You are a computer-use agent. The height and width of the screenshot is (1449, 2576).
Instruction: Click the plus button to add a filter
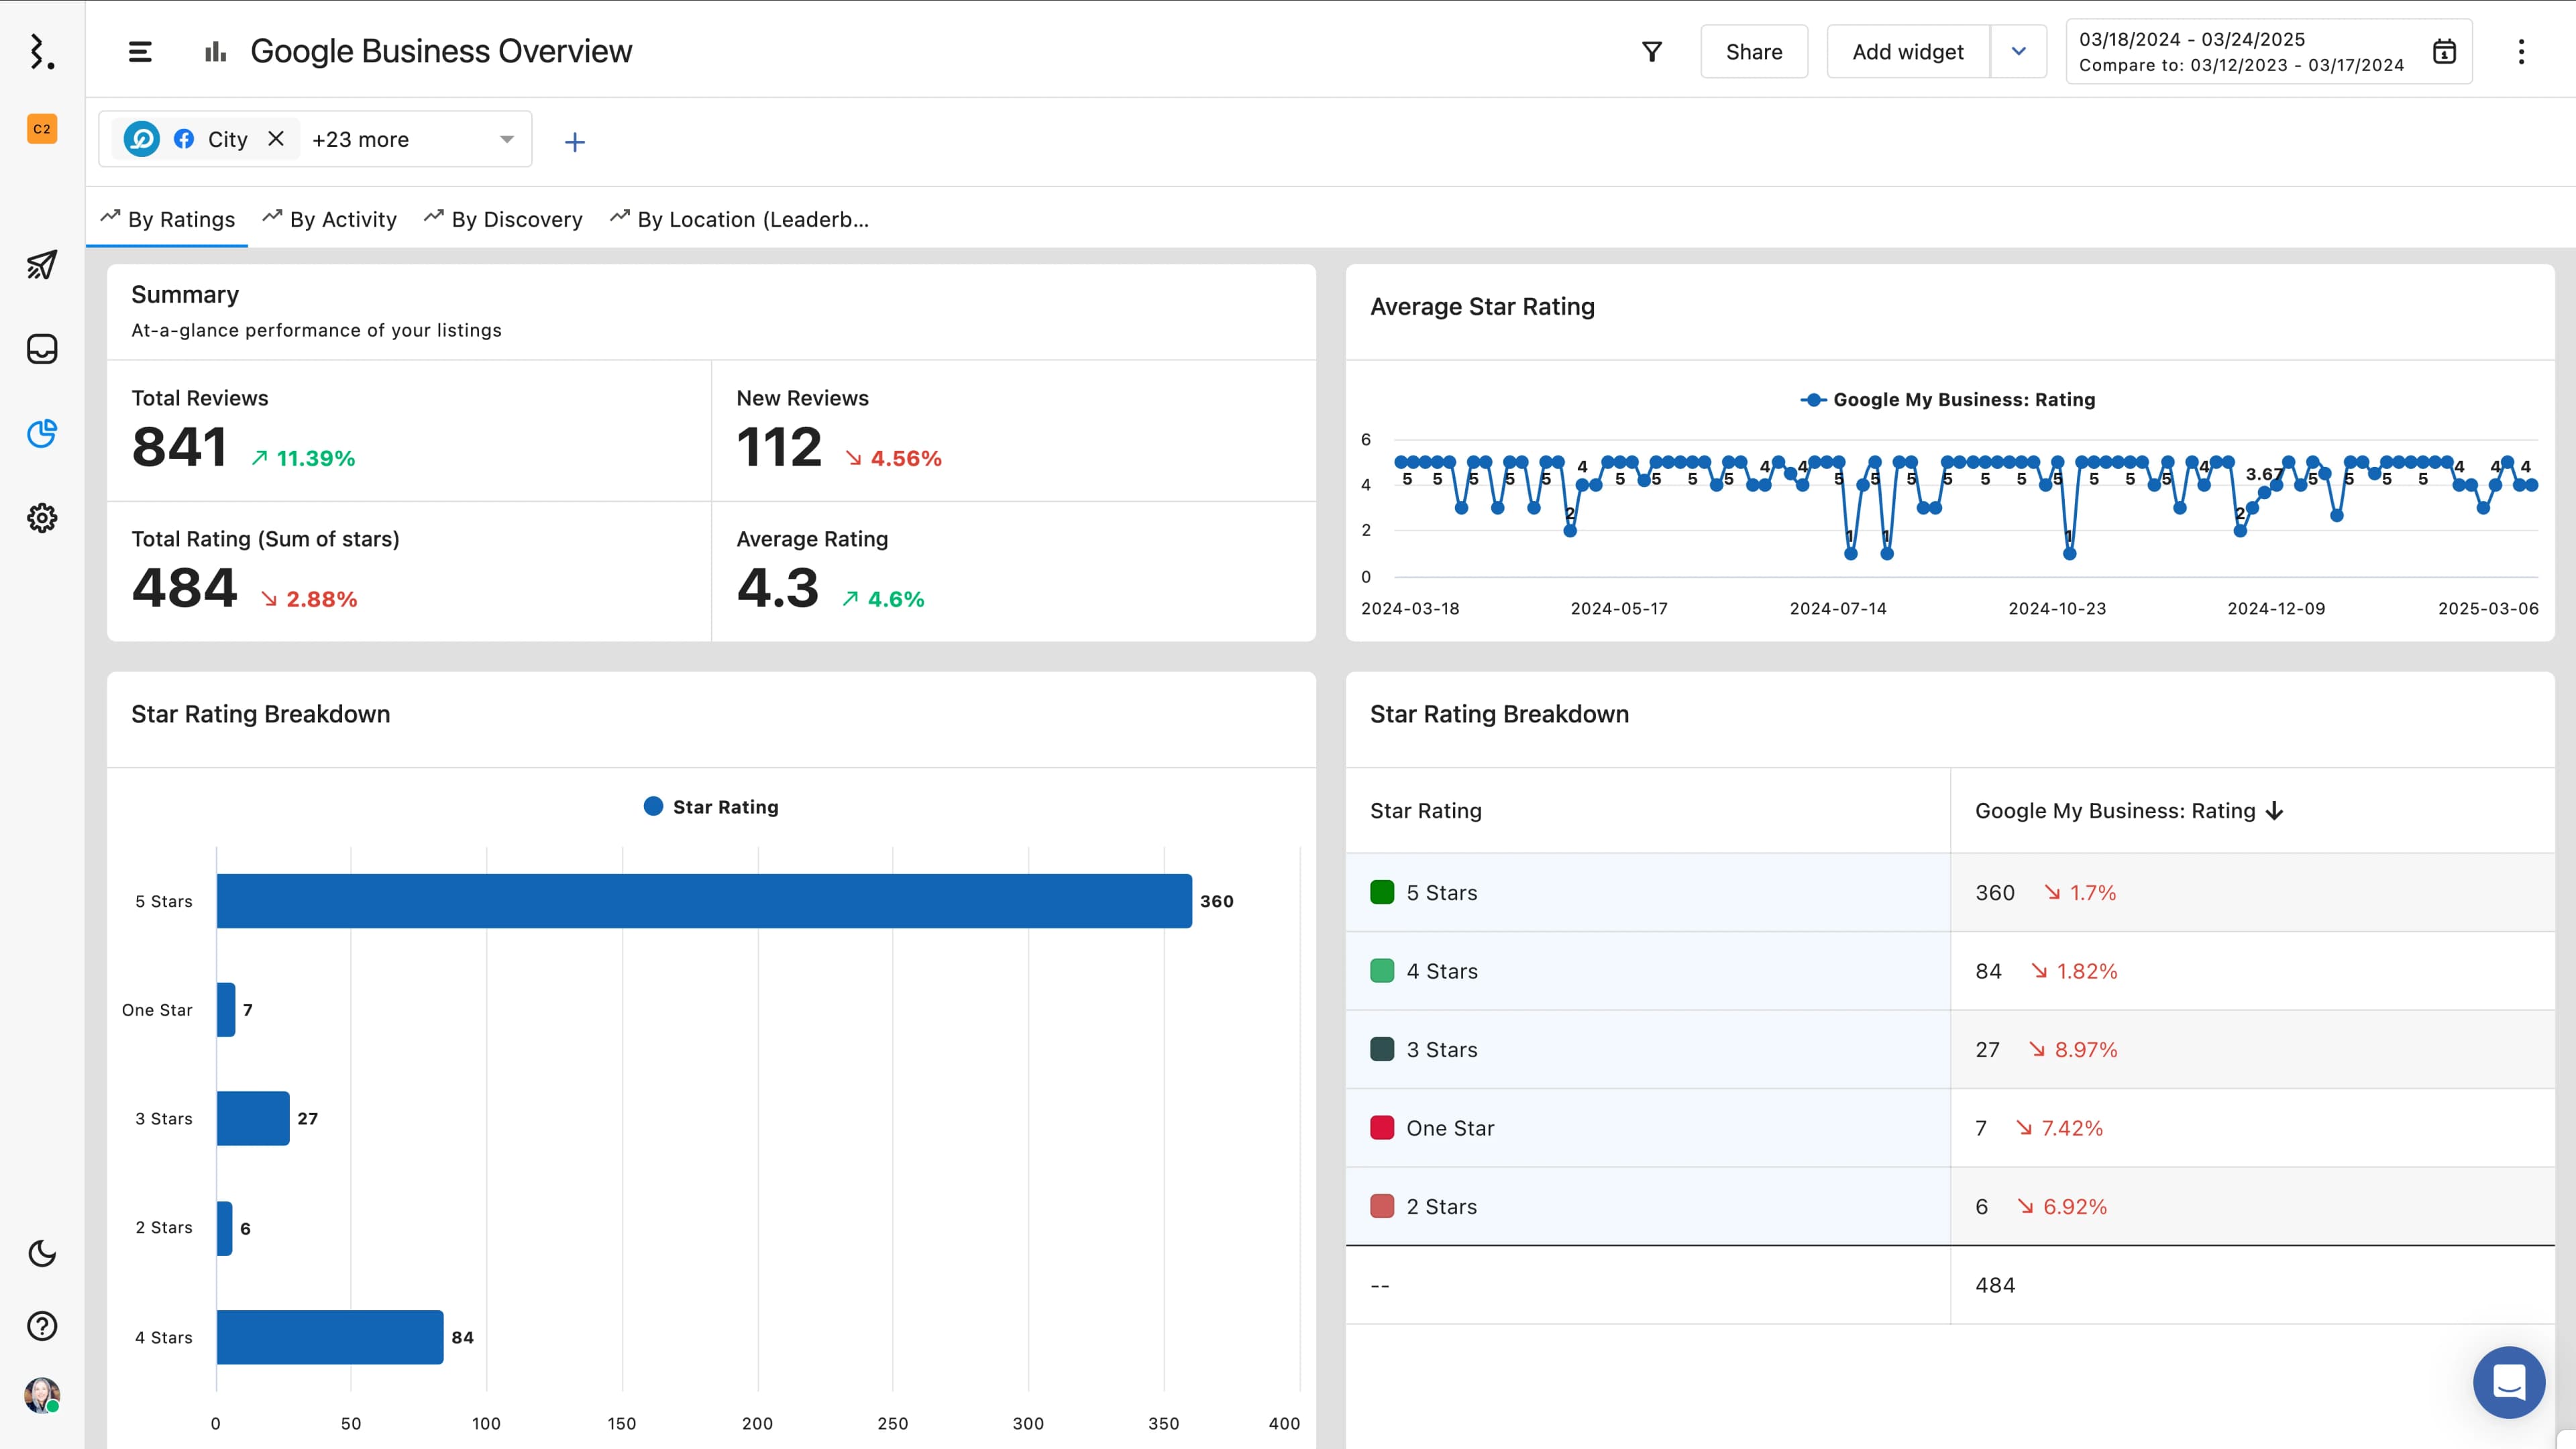[x=575, y=141]
